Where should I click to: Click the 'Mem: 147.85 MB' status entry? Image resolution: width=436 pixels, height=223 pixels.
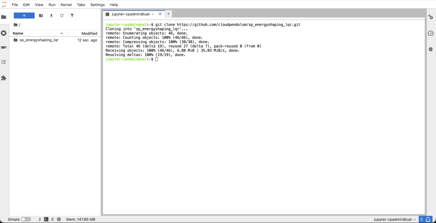coord(81,219)
